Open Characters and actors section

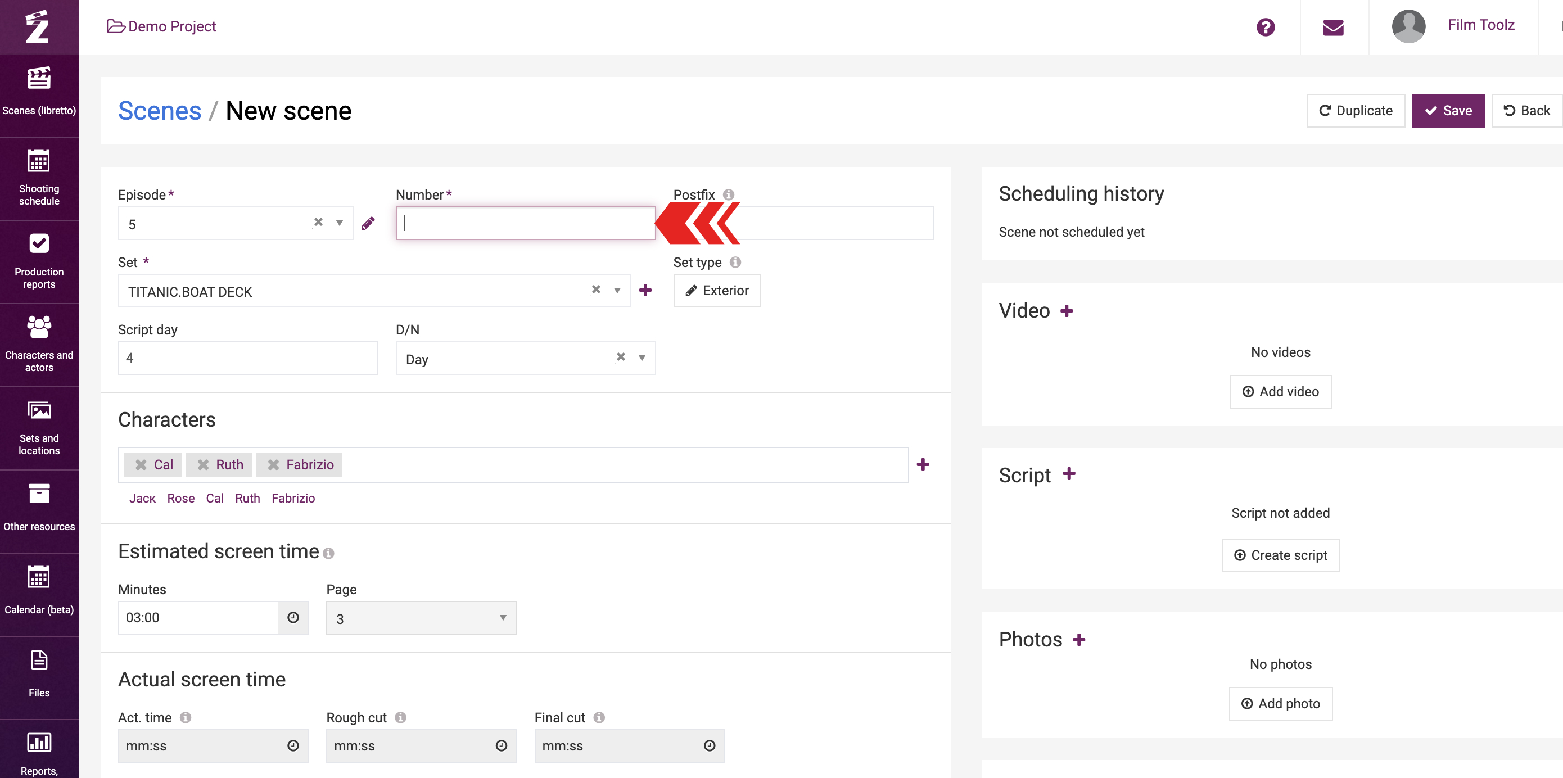click(39, 344)
